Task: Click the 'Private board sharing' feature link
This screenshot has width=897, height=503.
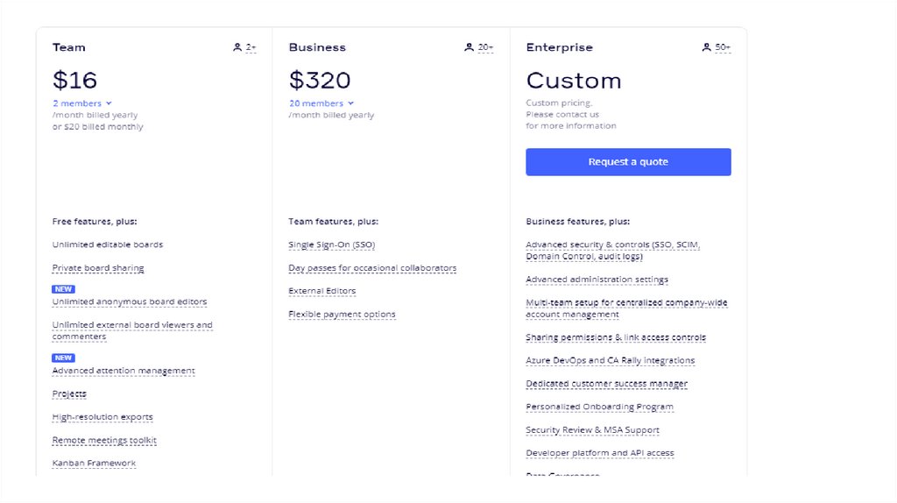Action: [x=98, y=268]
